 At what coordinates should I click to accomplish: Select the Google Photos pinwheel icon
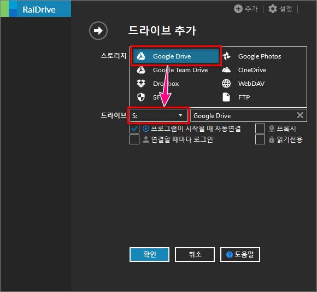pos(226,56)
